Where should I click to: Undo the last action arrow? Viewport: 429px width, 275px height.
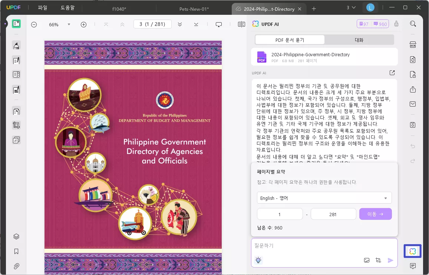pyautogui.click(x=413, y=146)
